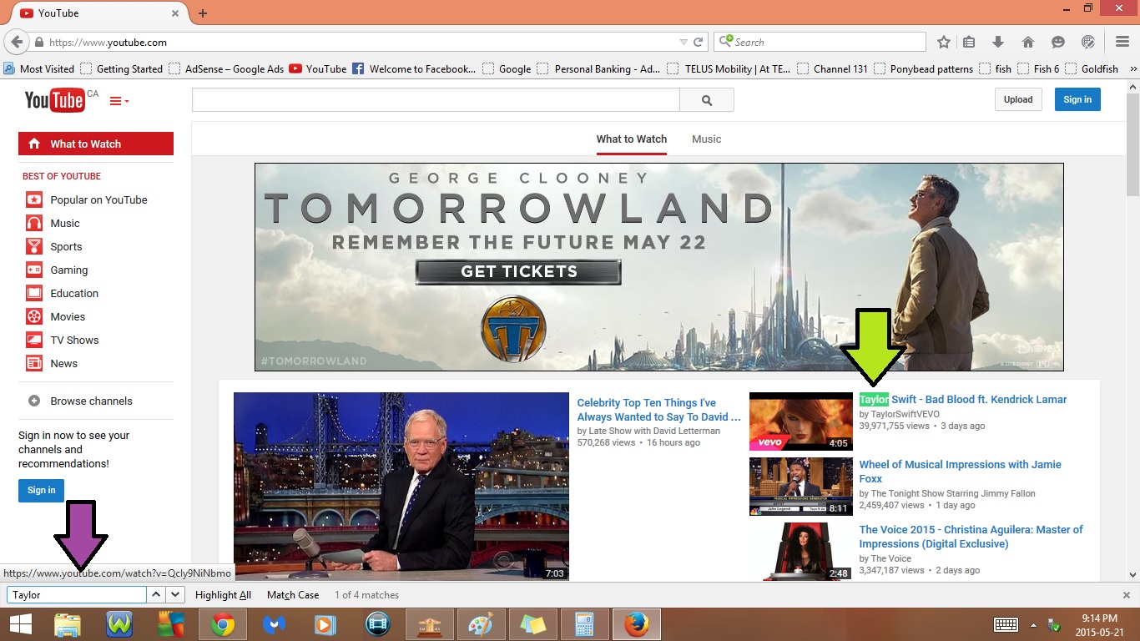Click the Firefox back arrow button
Screen dimensions: 1140x641
pos(17,42)
